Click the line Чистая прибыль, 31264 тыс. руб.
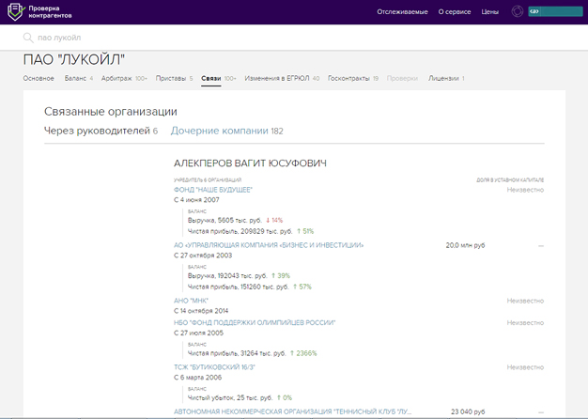Screen dimensions: 588x419 click(x=237, y=353)
